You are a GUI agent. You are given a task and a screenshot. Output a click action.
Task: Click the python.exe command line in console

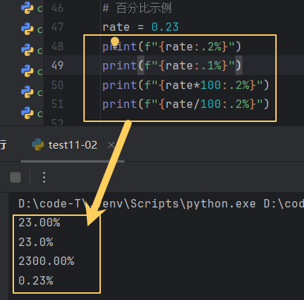(161, 204)
